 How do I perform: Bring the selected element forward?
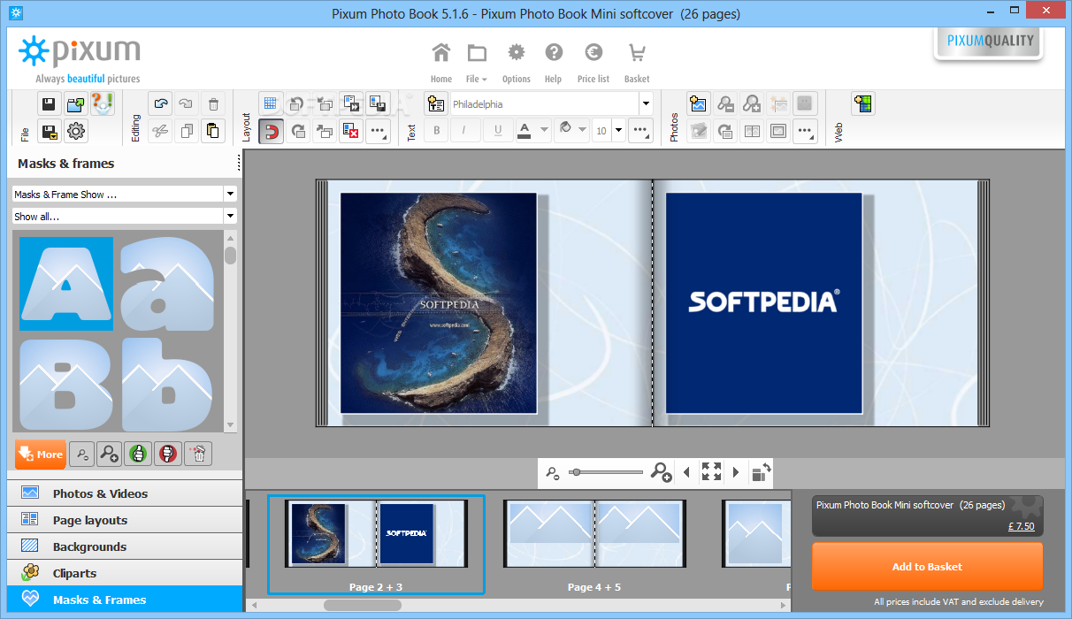pyautogui.click(x=325, y=131)
